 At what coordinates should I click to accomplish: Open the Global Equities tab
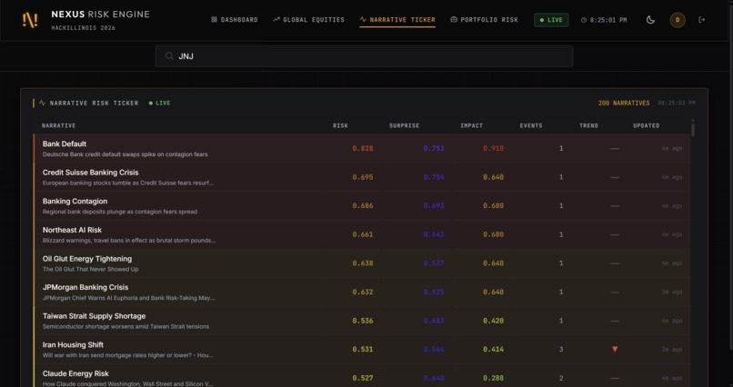(308, 20)
